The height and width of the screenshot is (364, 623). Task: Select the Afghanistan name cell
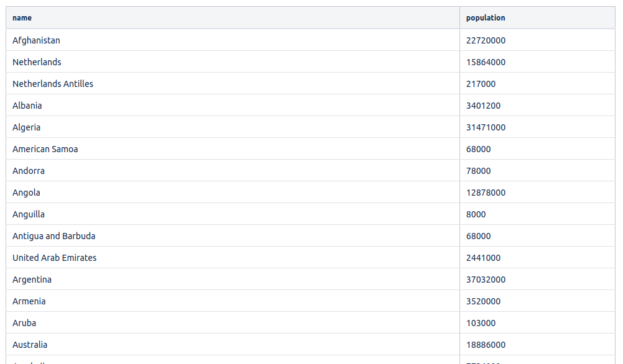[36, 40]
